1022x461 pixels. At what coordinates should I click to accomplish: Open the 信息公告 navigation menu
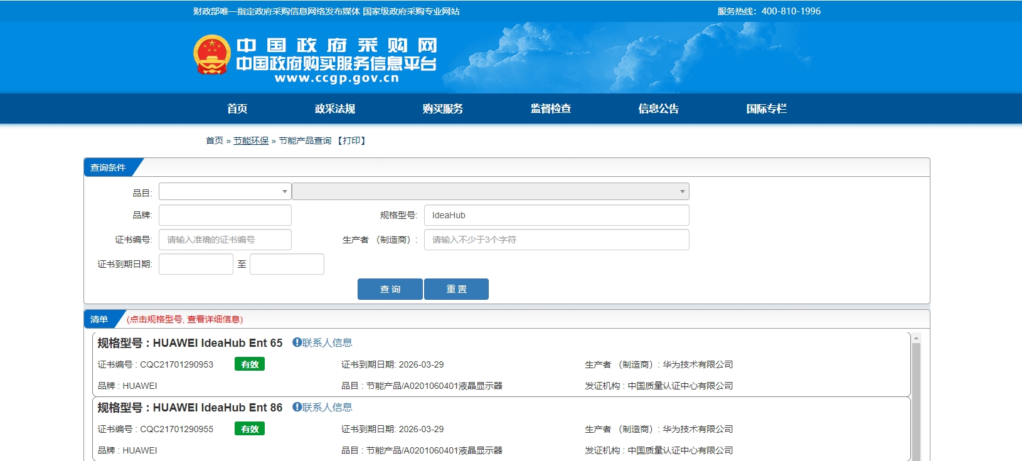[659, 109]
